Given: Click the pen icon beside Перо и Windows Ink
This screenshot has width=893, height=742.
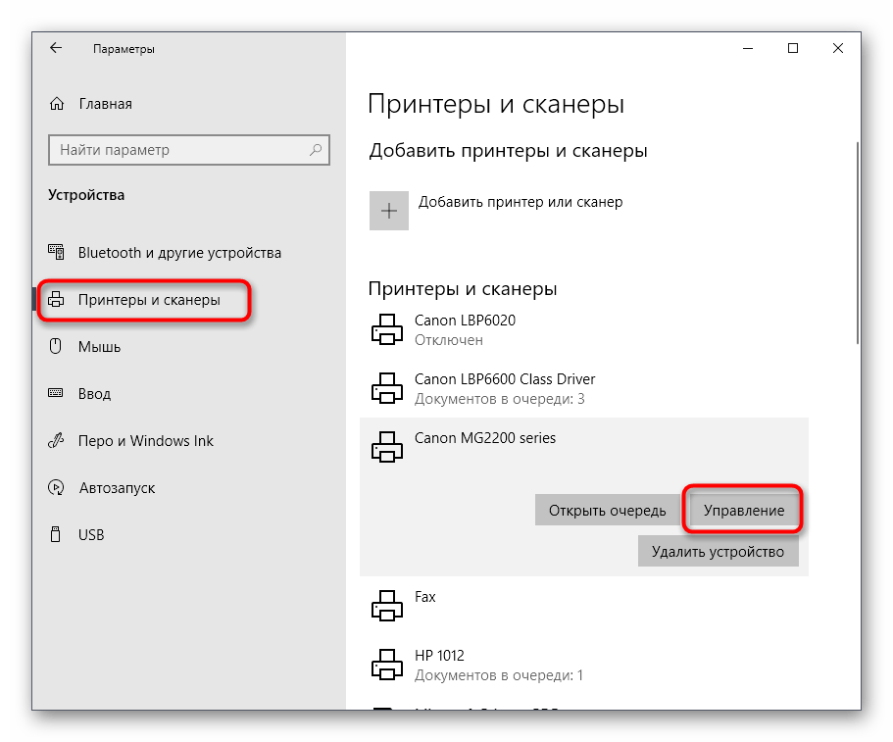Looking at the screenshot, I should pos(56,440).
